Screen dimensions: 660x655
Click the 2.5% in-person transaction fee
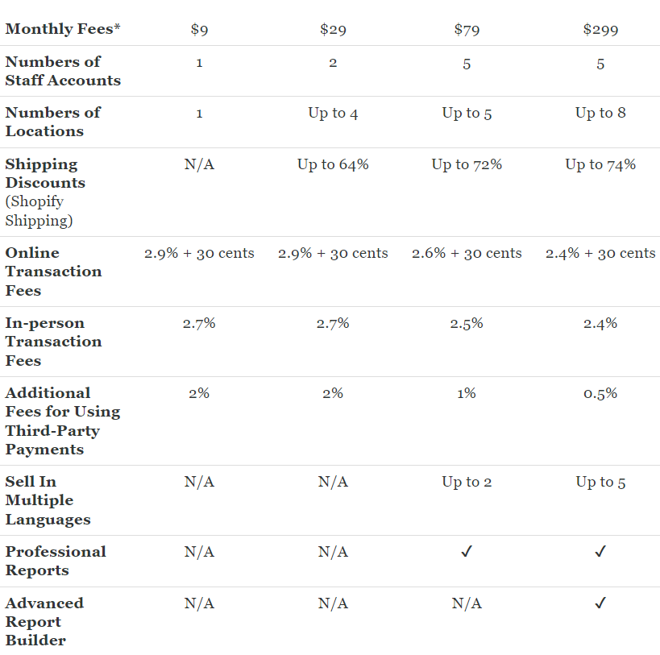(x=467, y=323)
